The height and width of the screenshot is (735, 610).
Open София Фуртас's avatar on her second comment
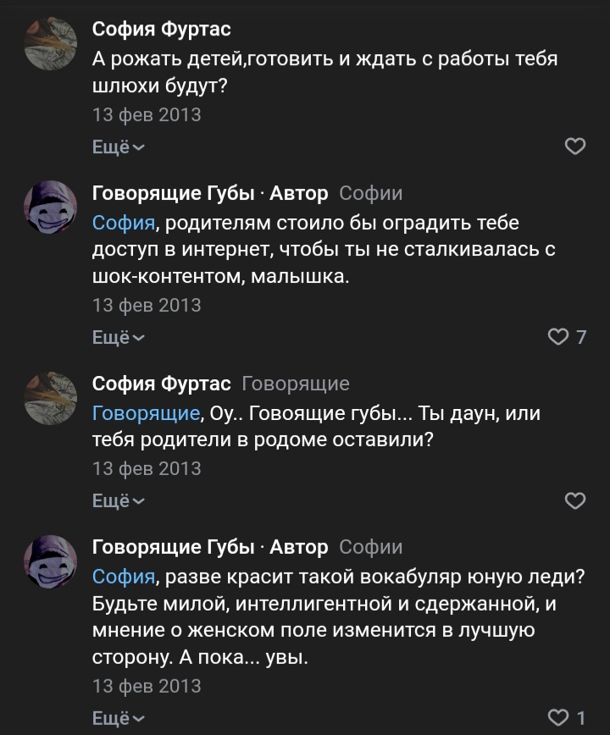pos(51,397)
